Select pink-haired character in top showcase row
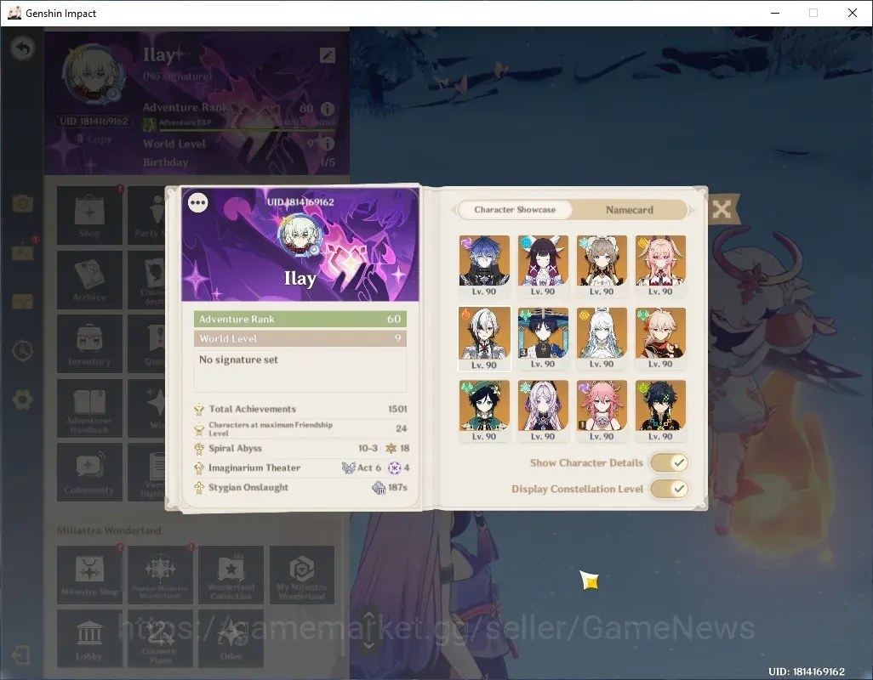This screenshot has height=680, width=873. tap(660, 266)
